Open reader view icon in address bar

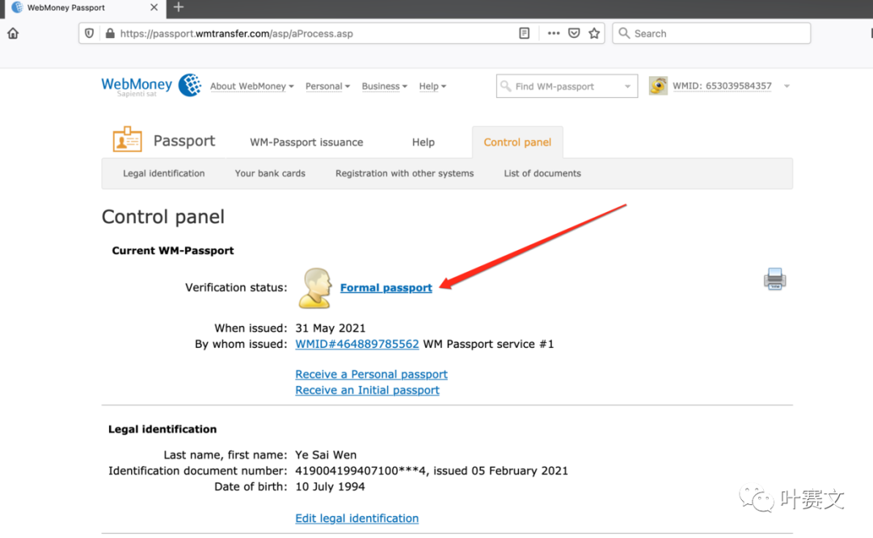[x=525, y=34]
